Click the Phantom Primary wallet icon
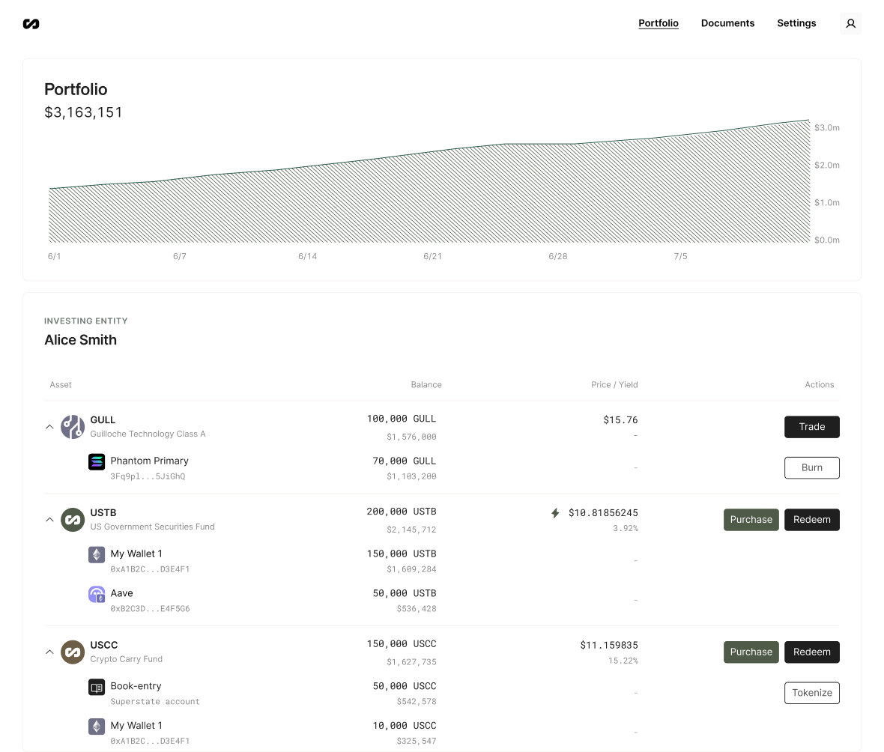 point(97,461)
